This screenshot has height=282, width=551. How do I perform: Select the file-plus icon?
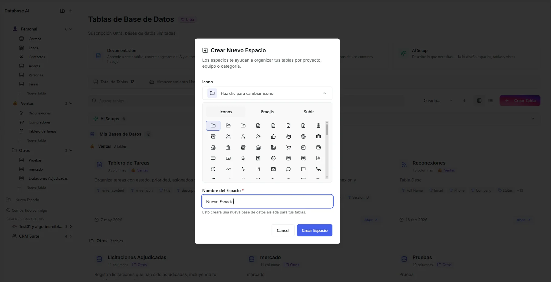pos(303,126)
